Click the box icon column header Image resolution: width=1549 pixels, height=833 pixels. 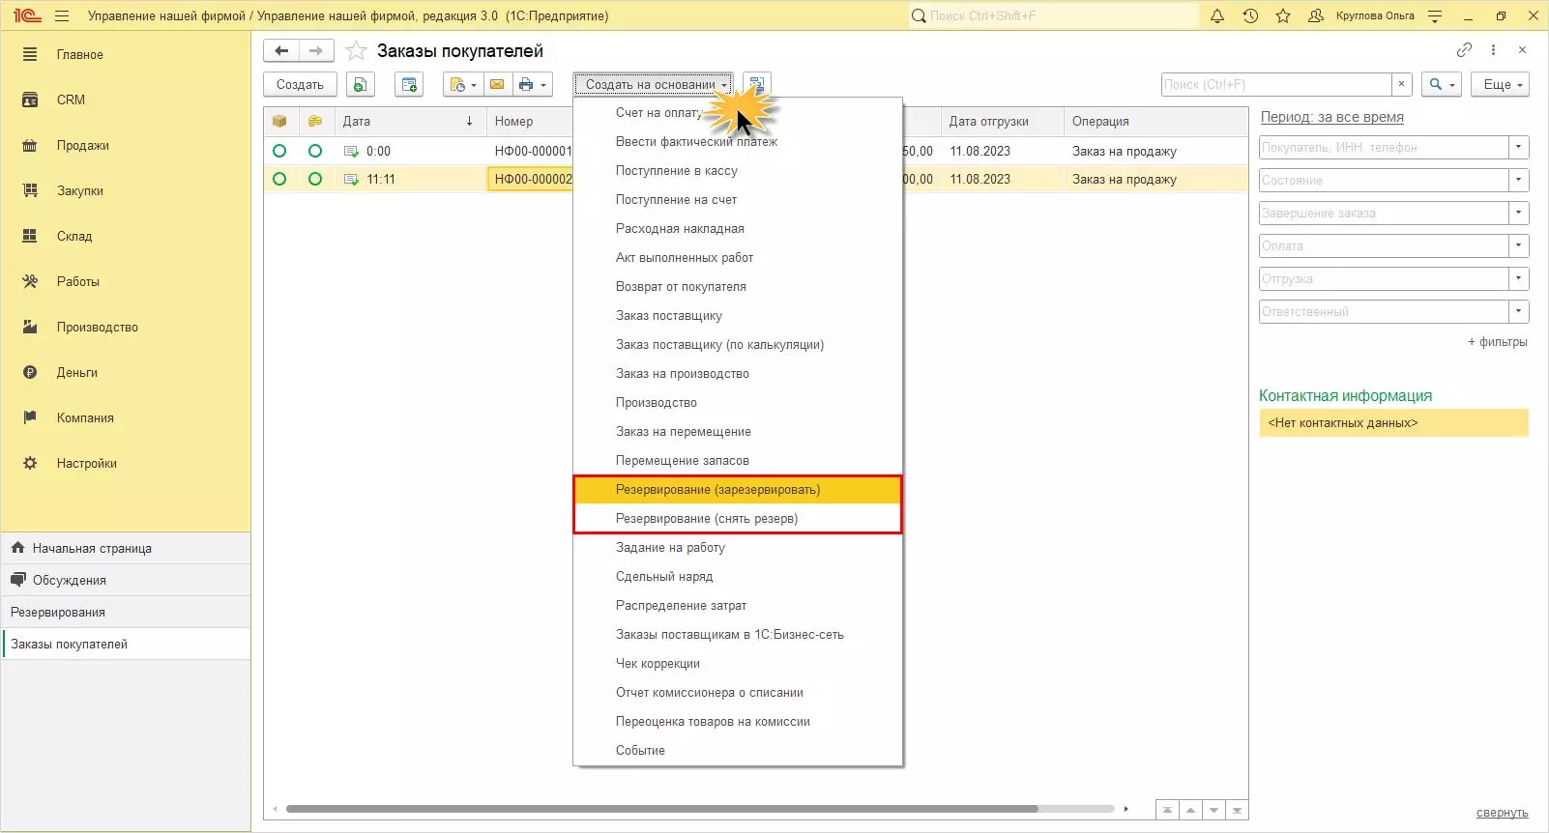tap(279, 122)
